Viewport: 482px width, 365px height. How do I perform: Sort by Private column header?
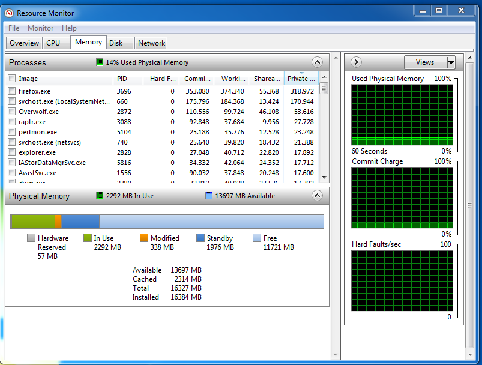(x=301, y=79)
